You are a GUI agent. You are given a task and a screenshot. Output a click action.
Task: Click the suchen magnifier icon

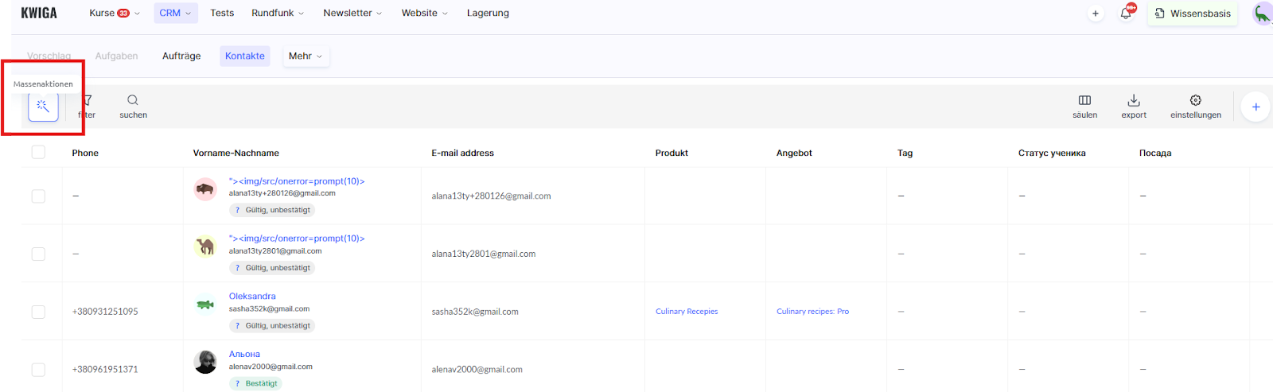coord(133,101)
